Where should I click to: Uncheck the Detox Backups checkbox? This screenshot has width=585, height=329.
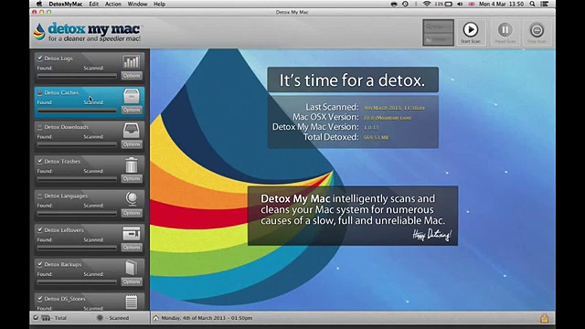point(40,264)
